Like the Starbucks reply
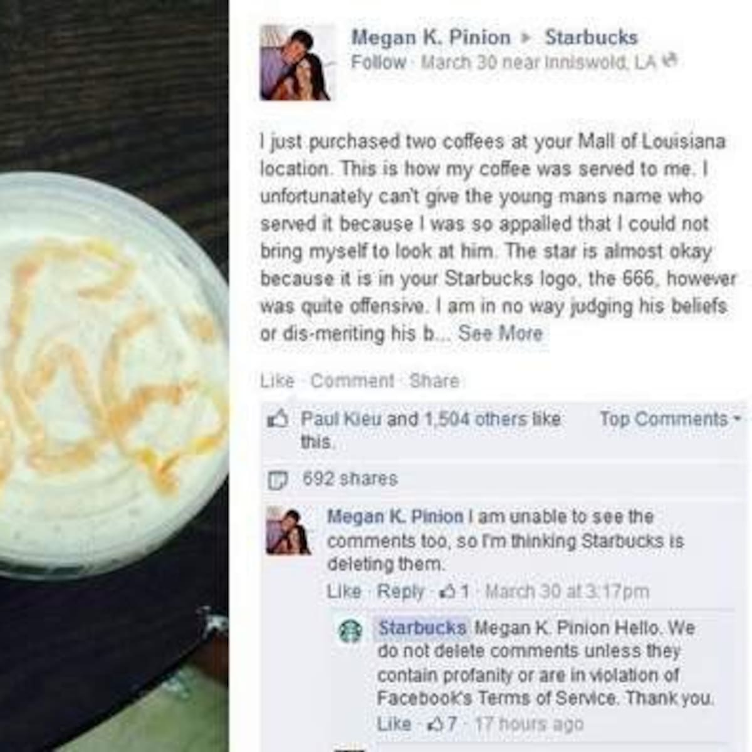The image size is (752, 752). 394,724
